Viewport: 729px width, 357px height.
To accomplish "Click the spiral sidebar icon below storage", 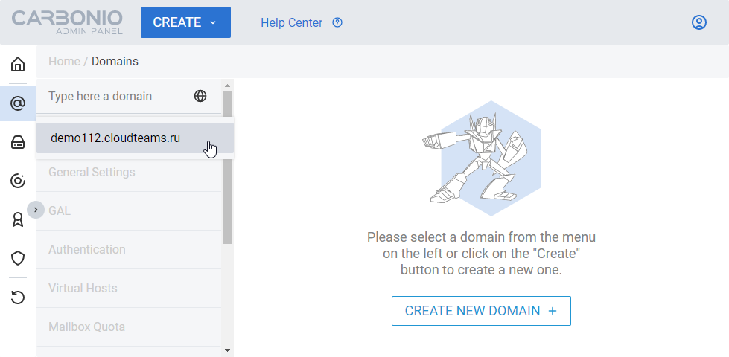I will tap(18, 181).
